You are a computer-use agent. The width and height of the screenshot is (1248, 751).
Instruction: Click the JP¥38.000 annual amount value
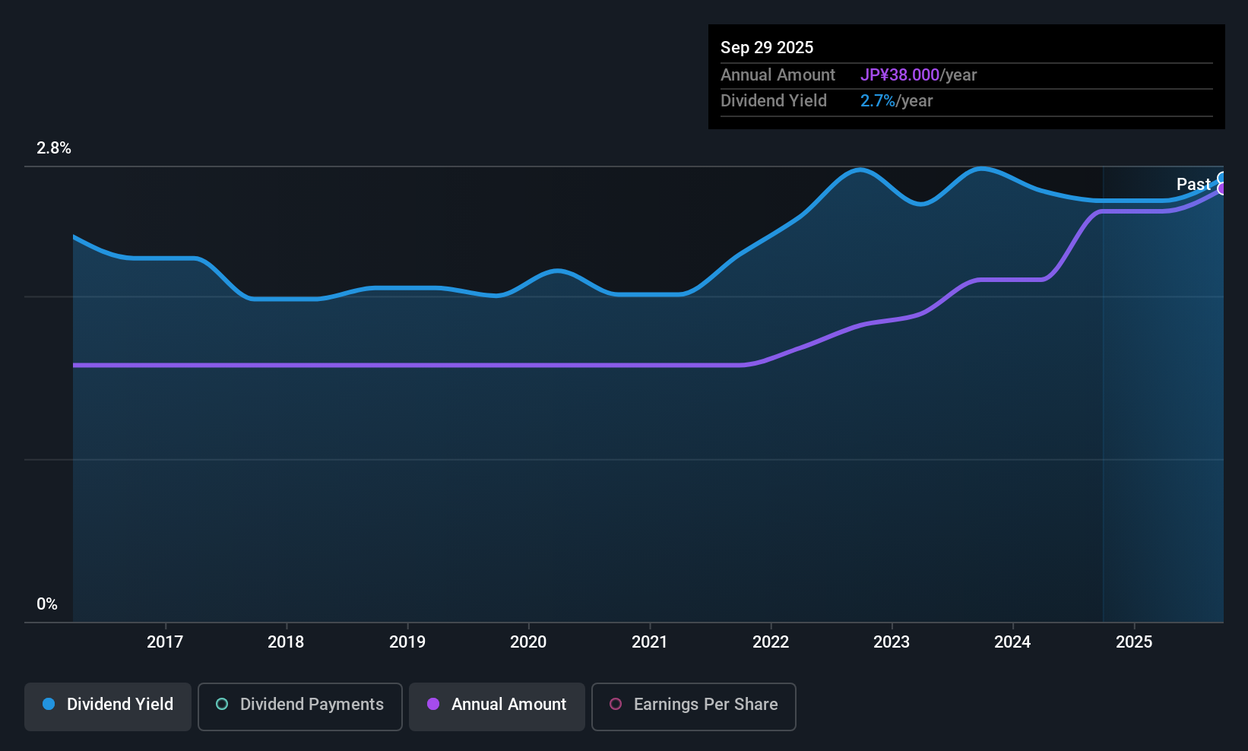click(900, 75)
